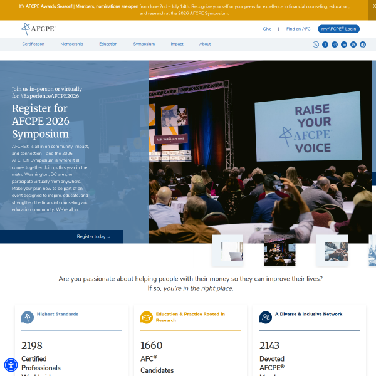This screenshot has height=376, width=376.
Task: Click the Highest Standards star icon
Action: pos(28,317)
